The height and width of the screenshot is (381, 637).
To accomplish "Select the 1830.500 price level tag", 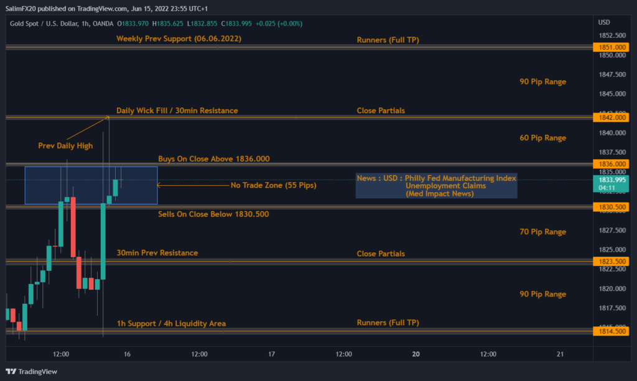I will tap(612, 207).
